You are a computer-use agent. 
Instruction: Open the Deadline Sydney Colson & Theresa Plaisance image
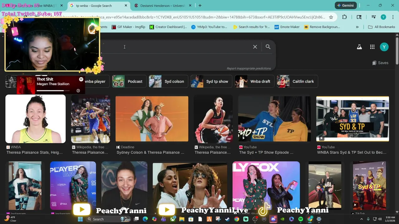152,119
